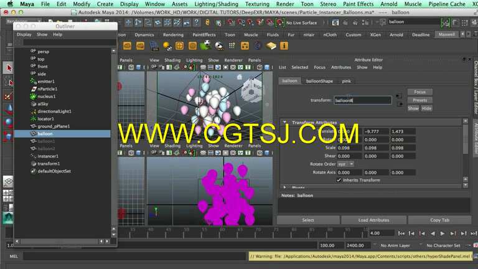Click the Copy Tab button
The image size is (478, 269).
pos(439,220)
